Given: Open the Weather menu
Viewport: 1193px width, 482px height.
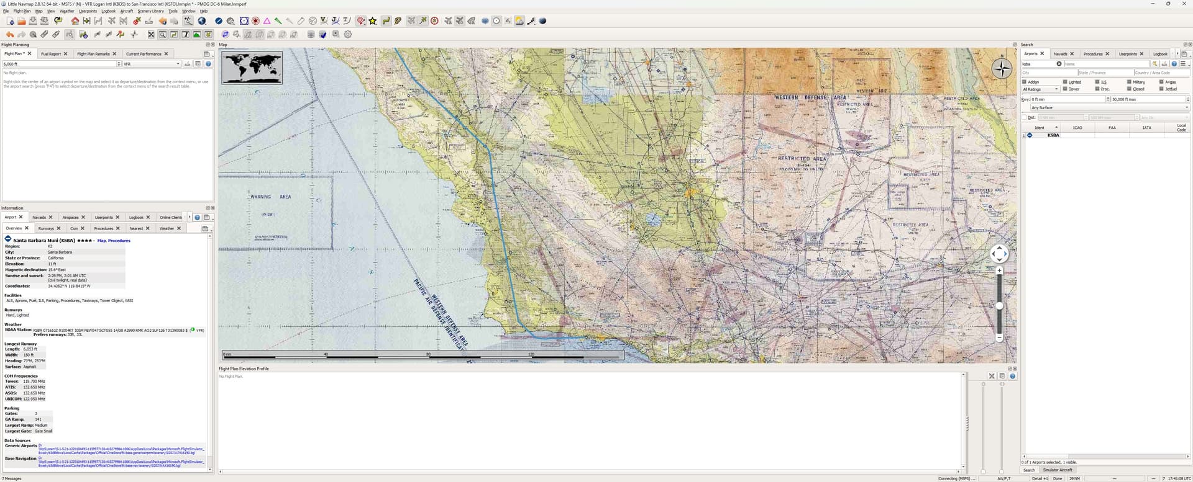Looking at the screenshot, I should [66, 11].
